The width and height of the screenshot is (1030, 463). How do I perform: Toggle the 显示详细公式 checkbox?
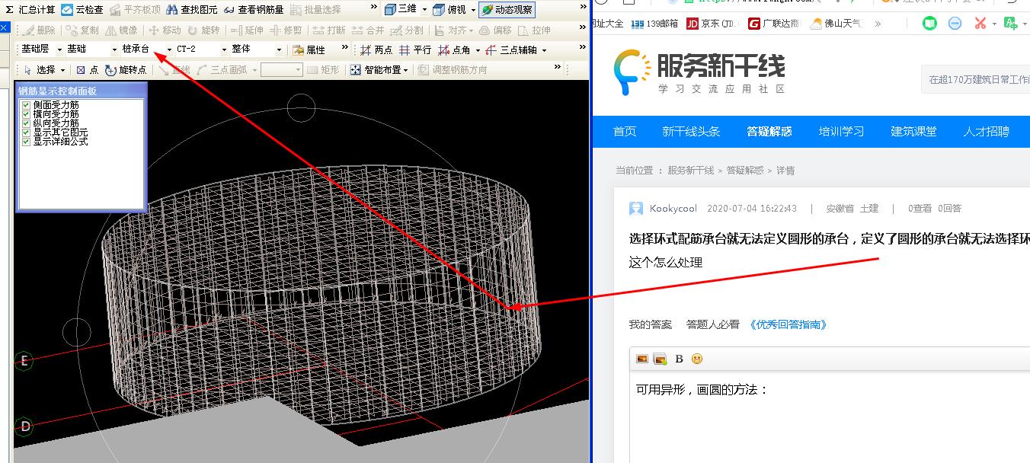coord(27,142)
